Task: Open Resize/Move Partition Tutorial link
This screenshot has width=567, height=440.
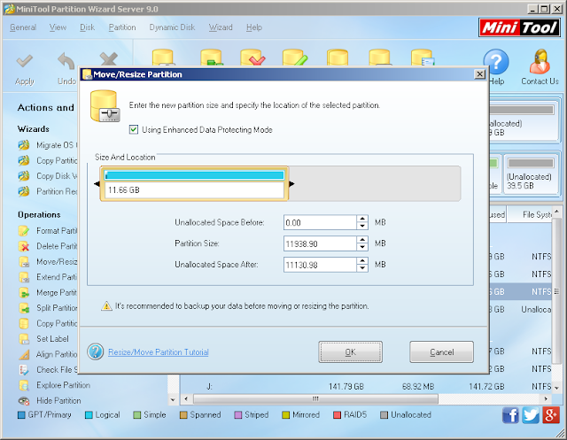Action: coord(159,351)
